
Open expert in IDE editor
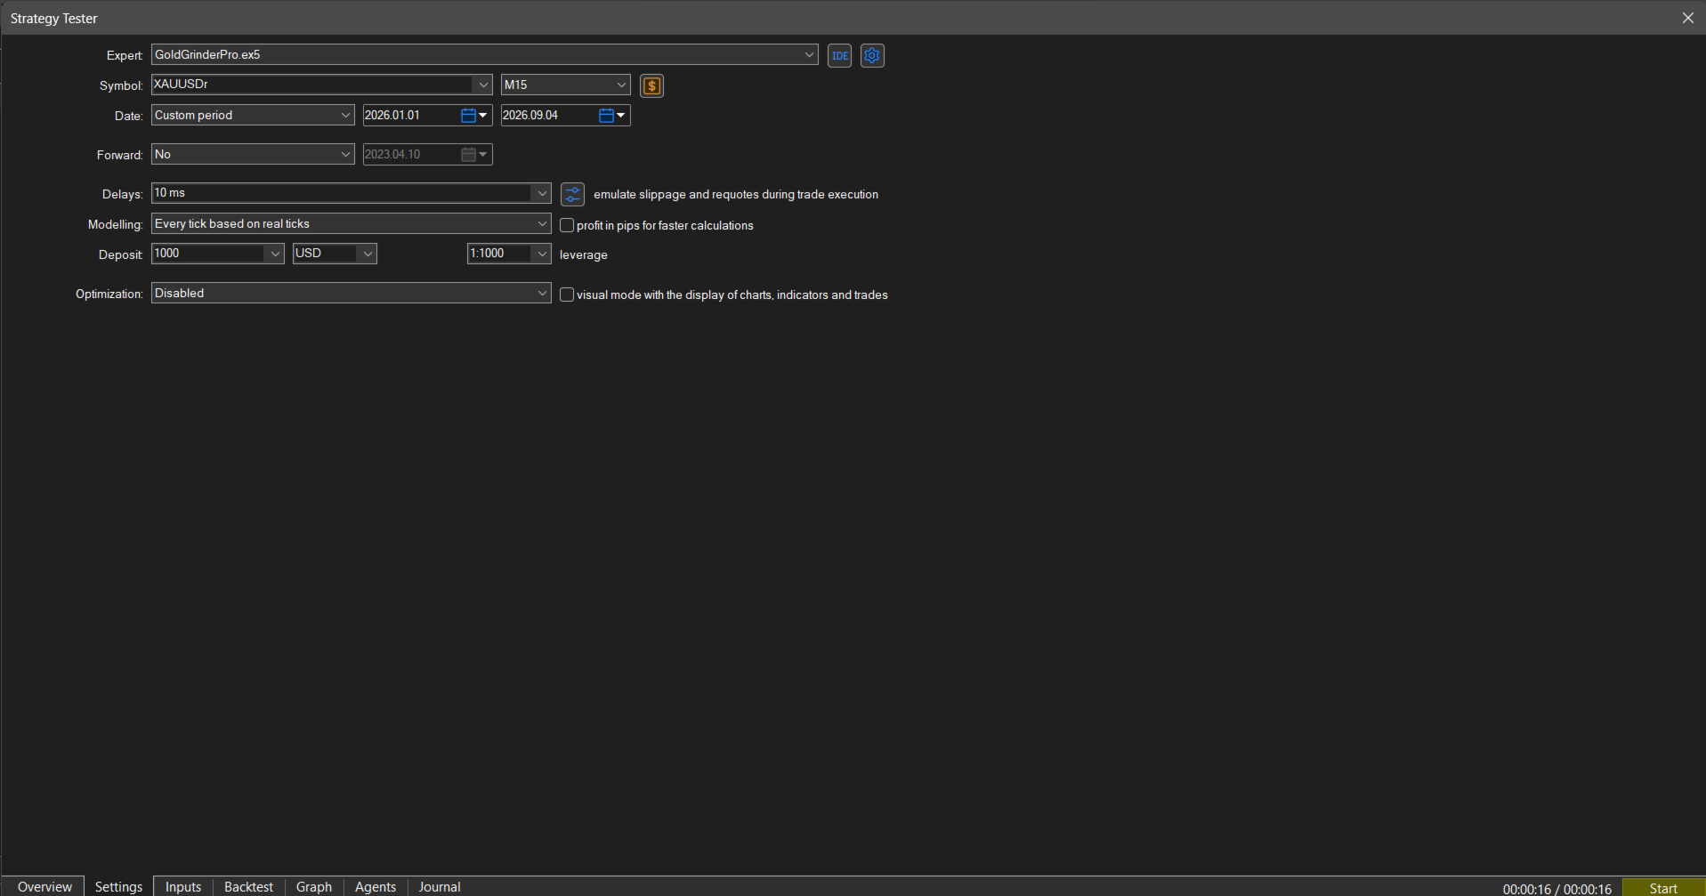click(839, 55)
